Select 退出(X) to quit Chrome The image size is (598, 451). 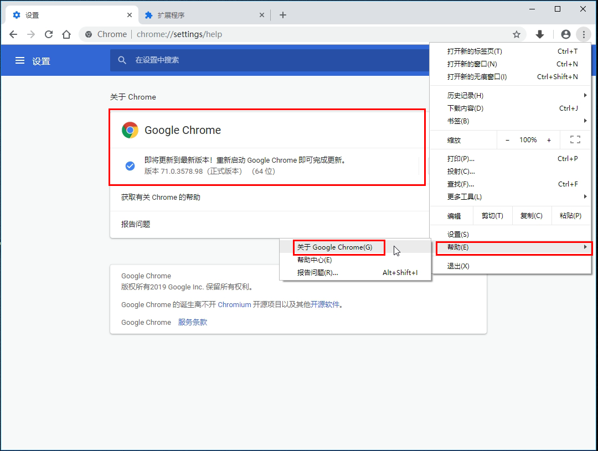511,266
